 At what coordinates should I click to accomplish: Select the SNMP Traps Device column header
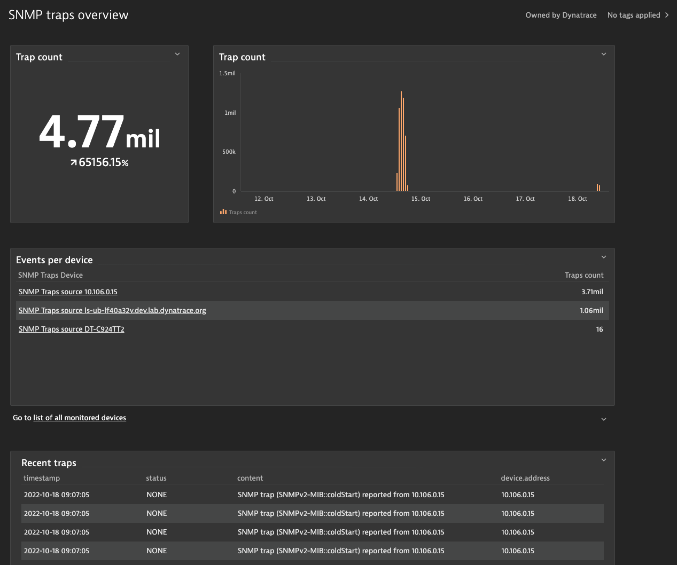(50, 275)
